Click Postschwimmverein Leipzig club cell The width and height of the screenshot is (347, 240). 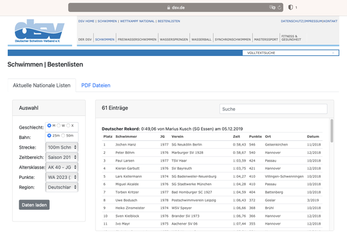pyautogui.click(x=194, y=200)
